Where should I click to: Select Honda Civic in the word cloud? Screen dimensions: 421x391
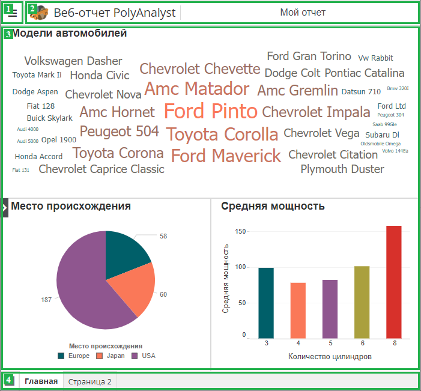click(100, 75)
